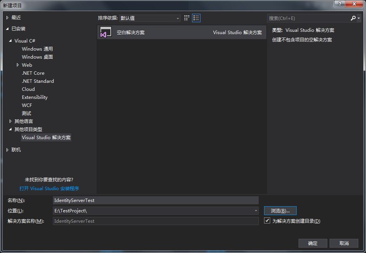Select Visual C# tree label
The image size is (366, 253).
point(25,41)
